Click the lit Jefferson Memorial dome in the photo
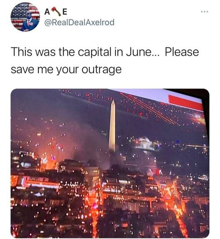Screen dimensions: 220x239 click(x=144, y=143)
